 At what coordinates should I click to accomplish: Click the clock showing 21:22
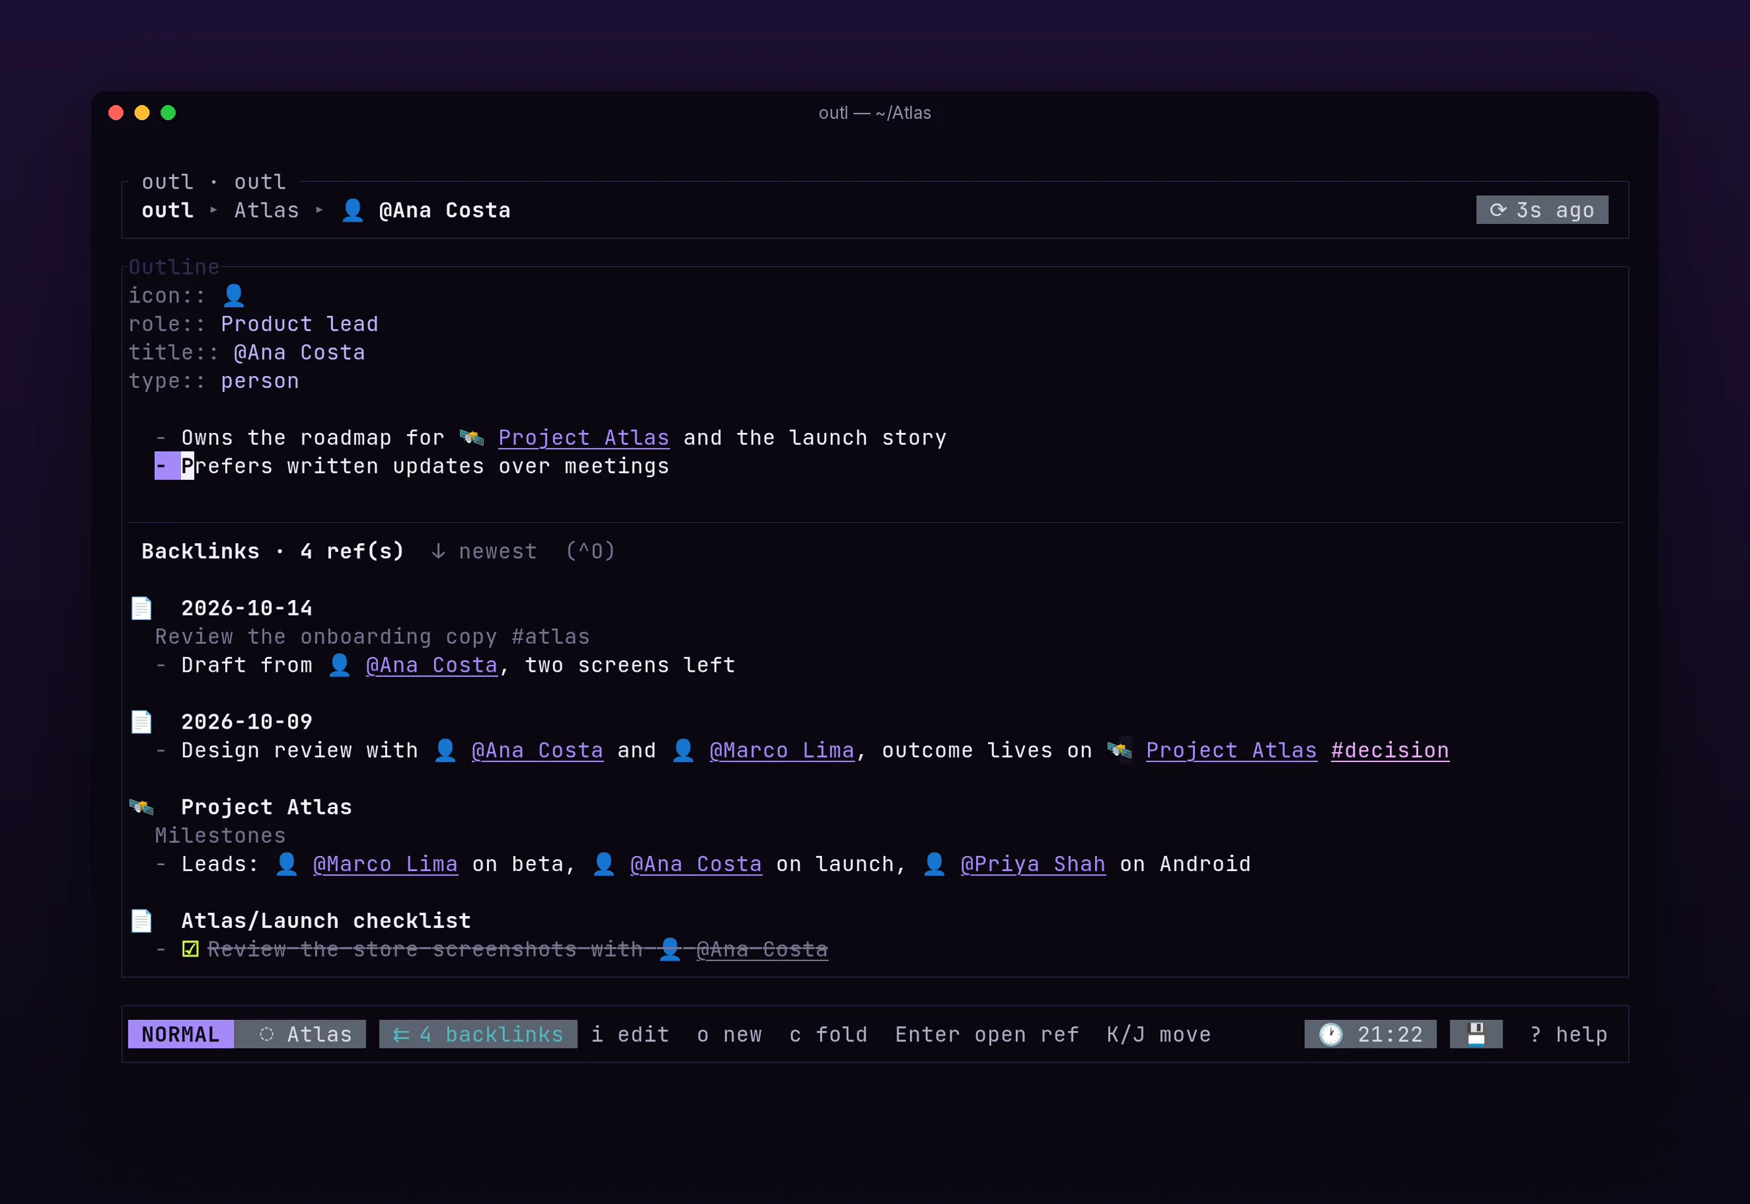1371,1034
